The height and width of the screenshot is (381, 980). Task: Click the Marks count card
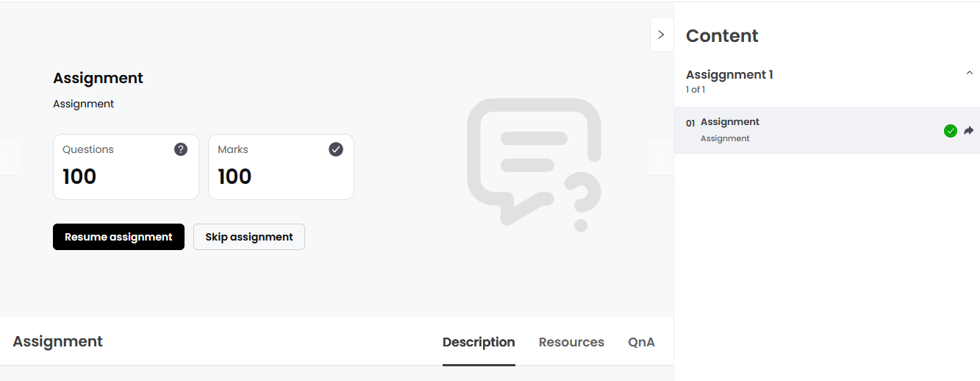coord(281,167)
